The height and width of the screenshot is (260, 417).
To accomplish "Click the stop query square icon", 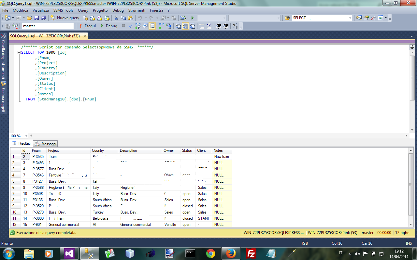I will [123, 26].
